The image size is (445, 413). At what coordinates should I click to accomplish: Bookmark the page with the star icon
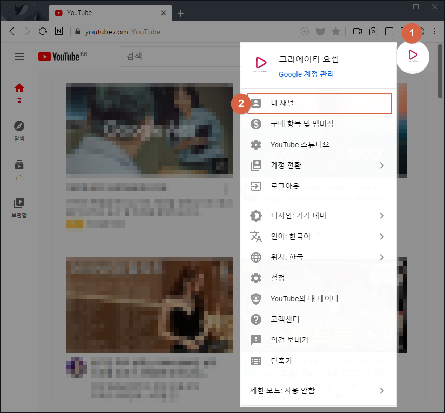336,31
